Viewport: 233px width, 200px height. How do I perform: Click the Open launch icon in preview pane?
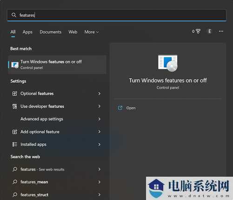tap(120, 108)
